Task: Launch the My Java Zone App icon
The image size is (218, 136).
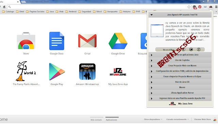Action: point(118,72)
